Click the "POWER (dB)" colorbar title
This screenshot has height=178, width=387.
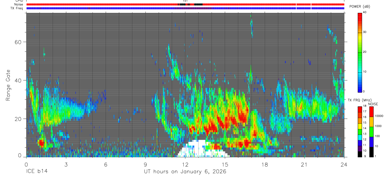360,6
